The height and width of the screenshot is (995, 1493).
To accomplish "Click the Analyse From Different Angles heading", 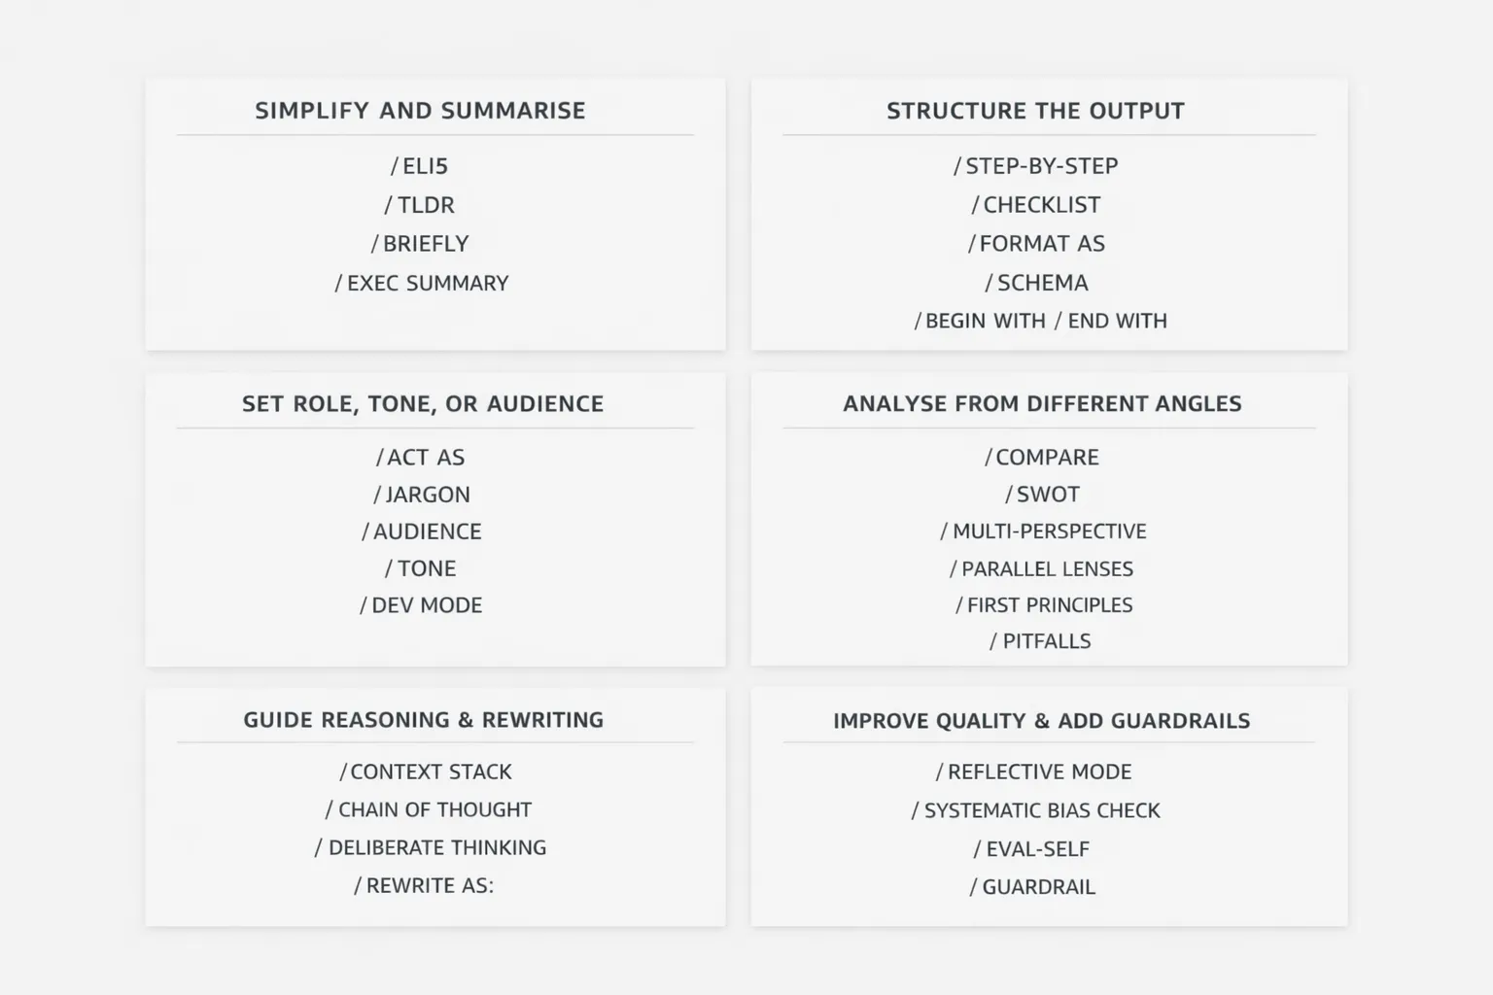I will tap(1042, 403).
